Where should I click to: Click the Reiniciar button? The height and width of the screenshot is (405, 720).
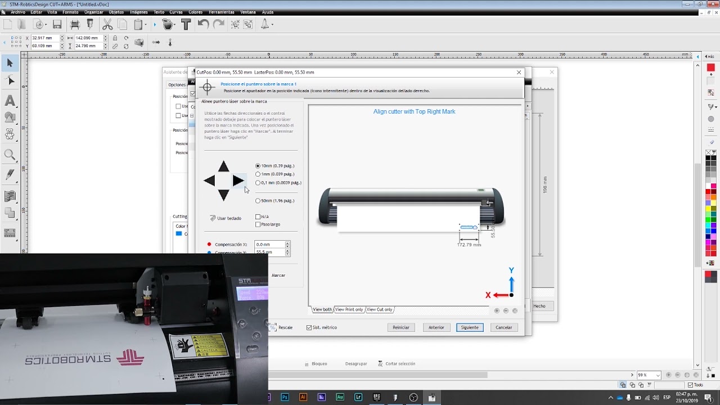(401, 327)
